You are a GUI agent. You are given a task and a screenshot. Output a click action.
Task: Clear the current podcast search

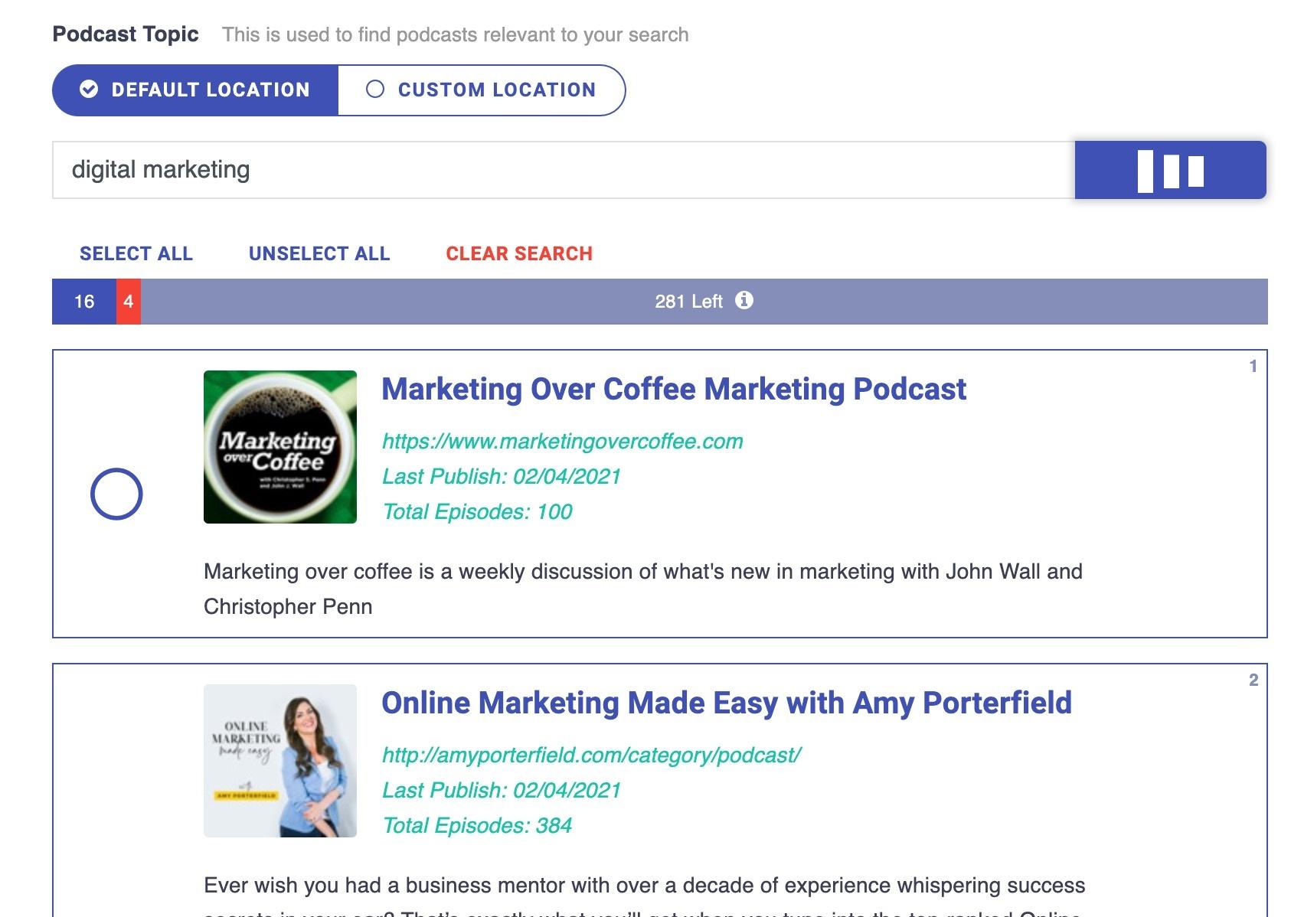click(x=519, y=254)
